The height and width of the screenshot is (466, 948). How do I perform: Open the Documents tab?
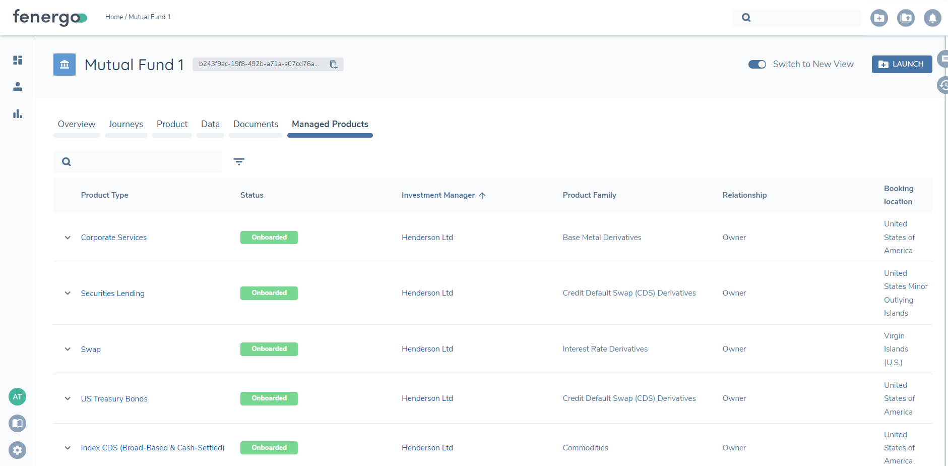click(256, 124)
